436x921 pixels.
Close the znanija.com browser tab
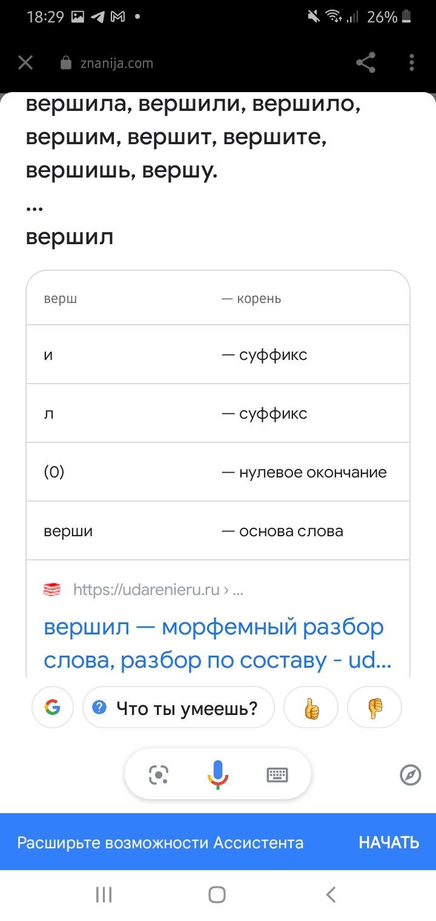coord(25,62)
